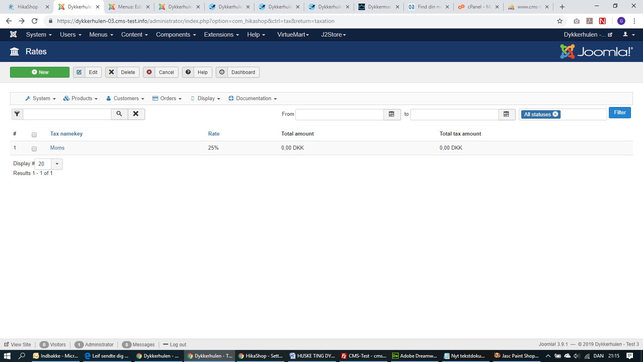The image size is (643, 362).
Task: Open the J2Store menu
Action: click(x=334, y=35)
